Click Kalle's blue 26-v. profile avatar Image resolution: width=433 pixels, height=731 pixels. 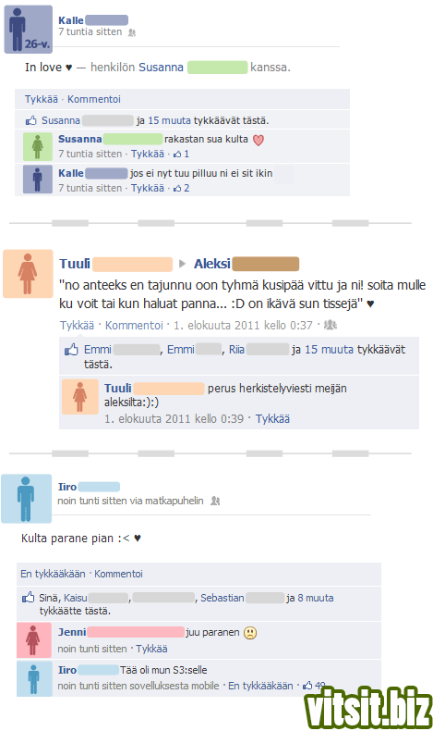pos(29,30)
